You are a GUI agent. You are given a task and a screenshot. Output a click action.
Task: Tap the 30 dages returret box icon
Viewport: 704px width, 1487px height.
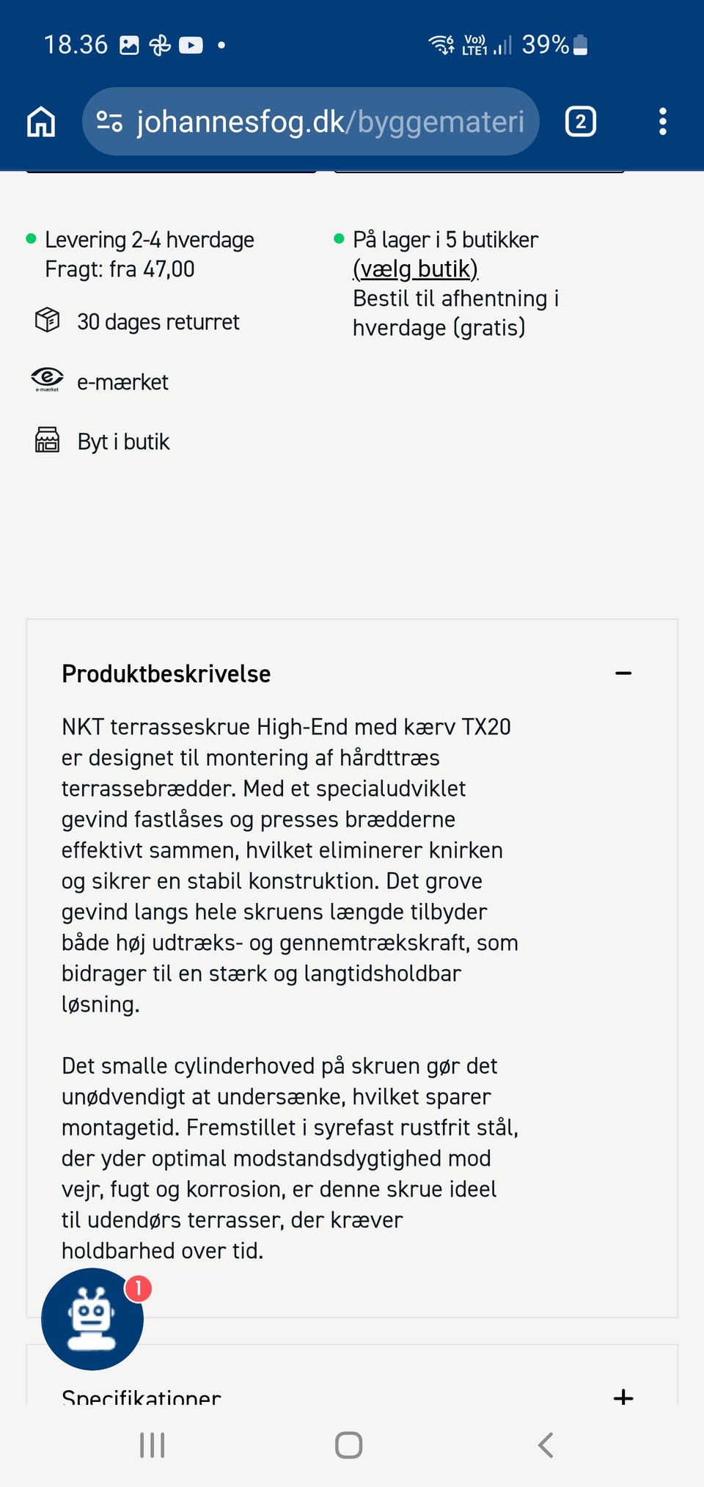coord(48,321)
